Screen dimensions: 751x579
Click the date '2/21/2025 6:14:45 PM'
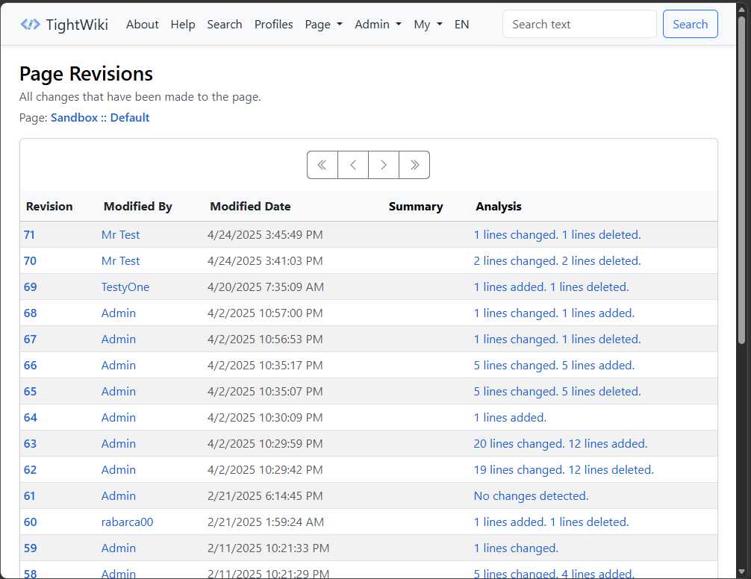265,496
